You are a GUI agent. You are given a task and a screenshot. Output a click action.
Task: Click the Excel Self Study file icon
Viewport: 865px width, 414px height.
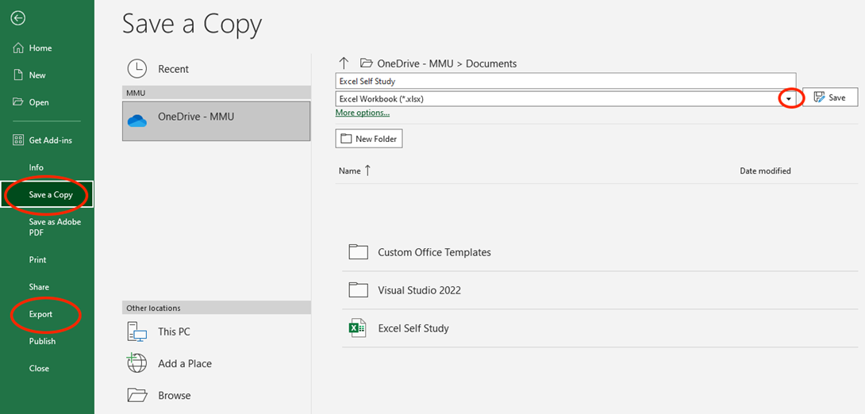(x=357, y=328)
